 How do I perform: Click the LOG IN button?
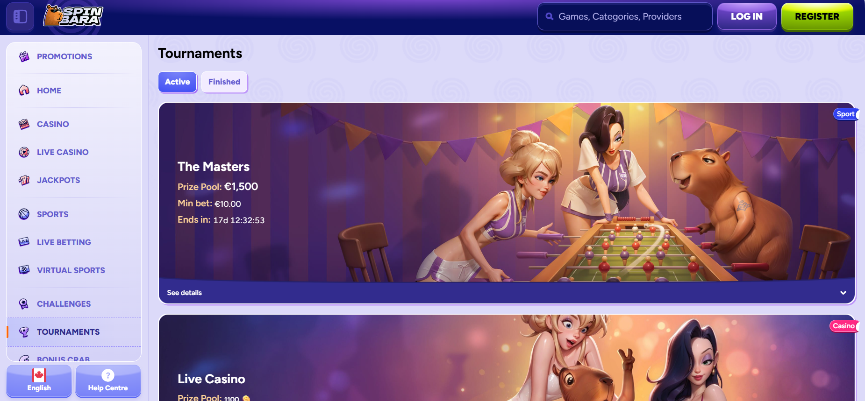(747, 16)
